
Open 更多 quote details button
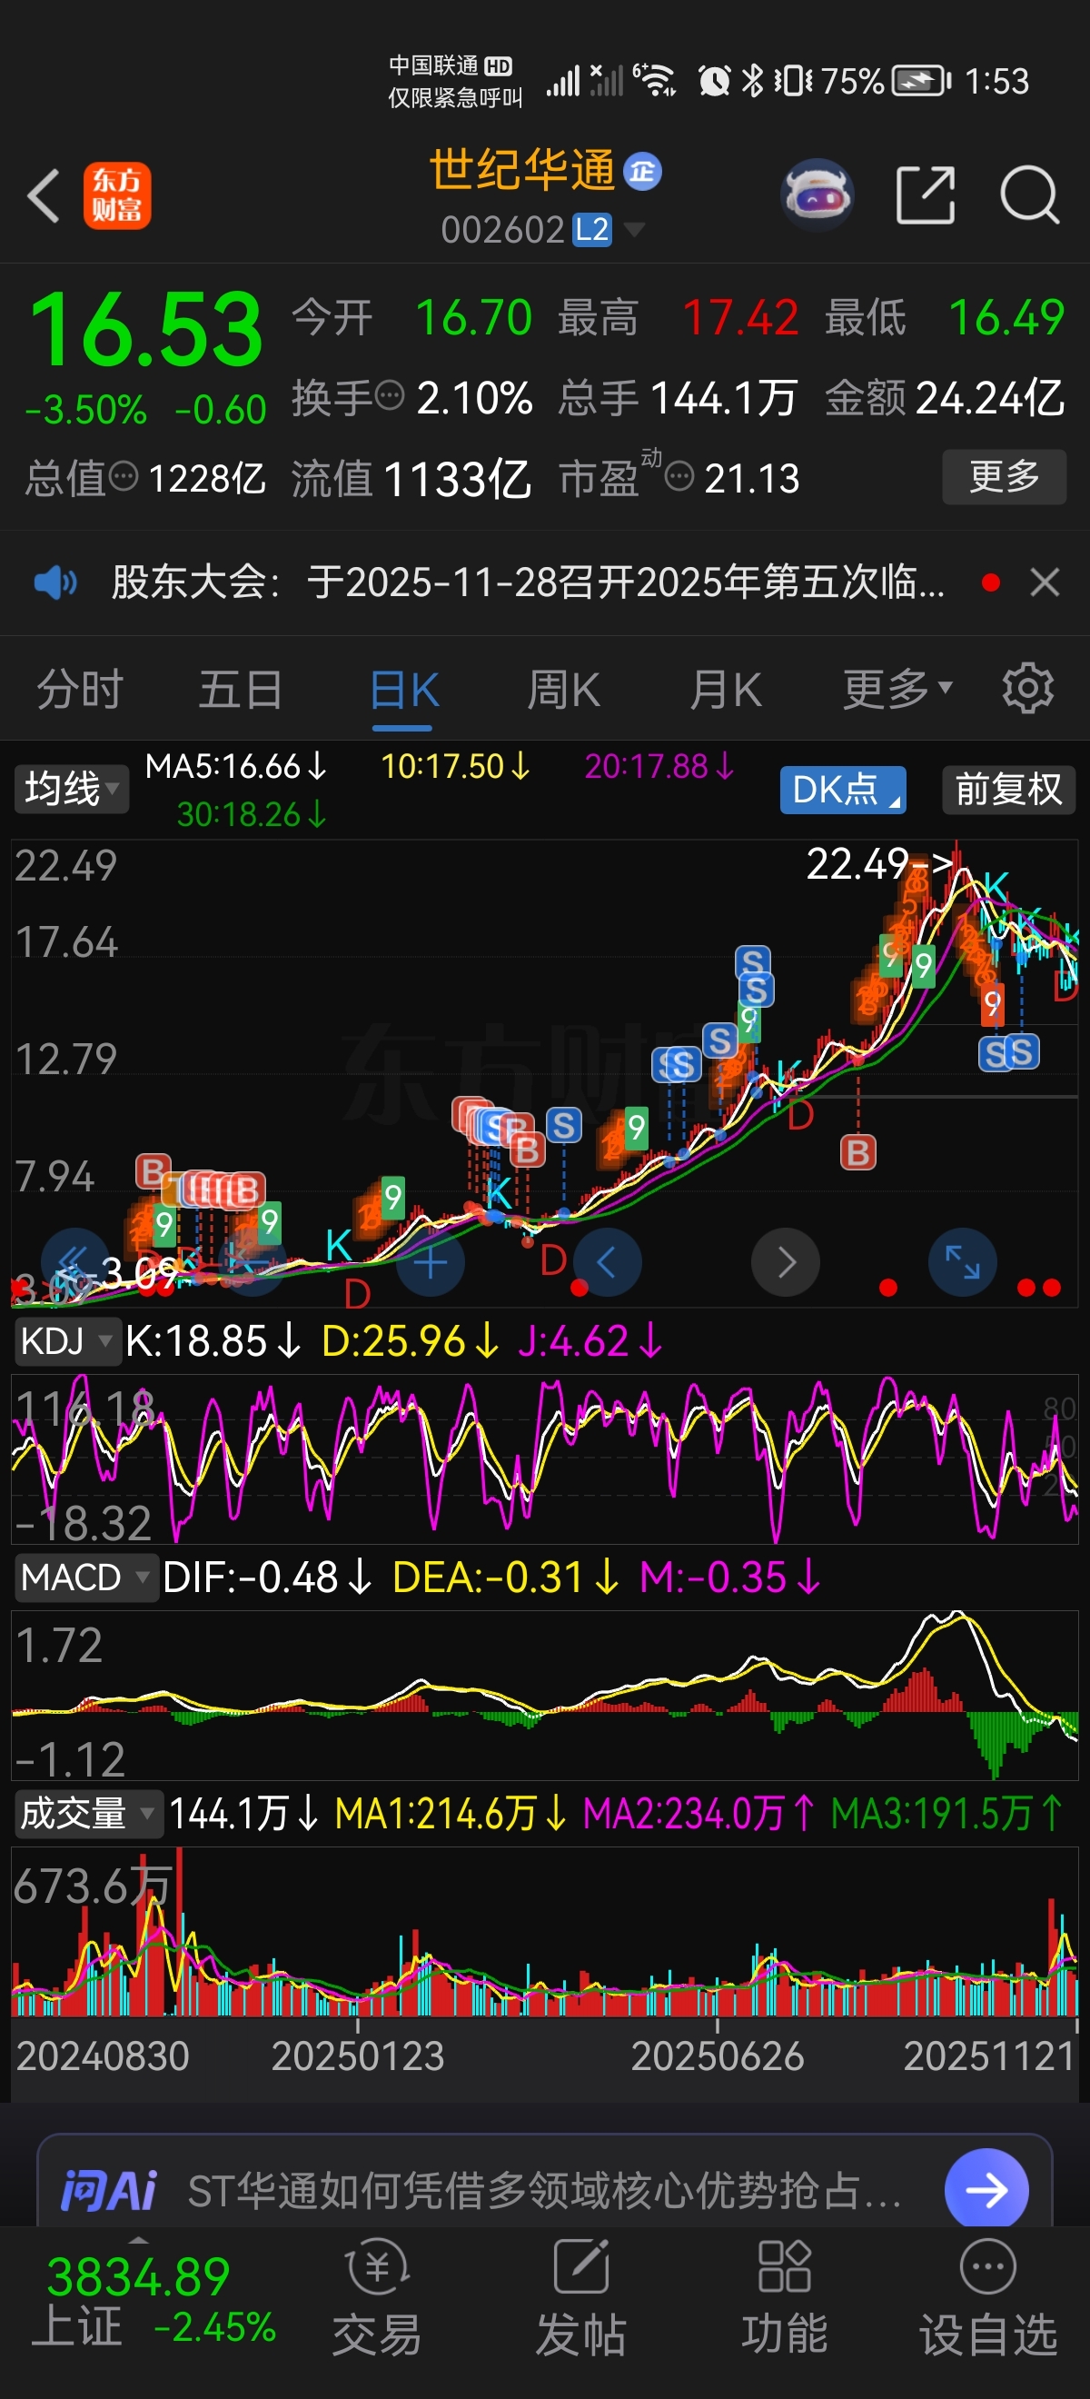1005,477
